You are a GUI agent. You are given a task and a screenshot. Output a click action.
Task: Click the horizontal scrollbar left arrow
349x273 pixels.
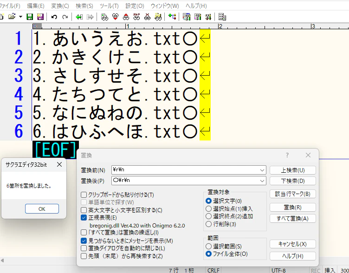2,260
